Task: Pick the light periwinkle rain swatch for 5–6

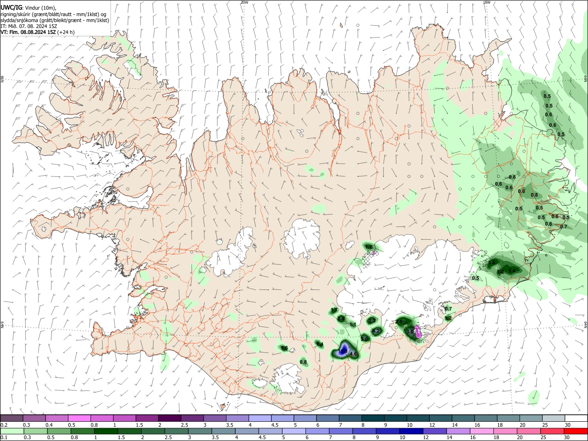Action: (294, 431)
